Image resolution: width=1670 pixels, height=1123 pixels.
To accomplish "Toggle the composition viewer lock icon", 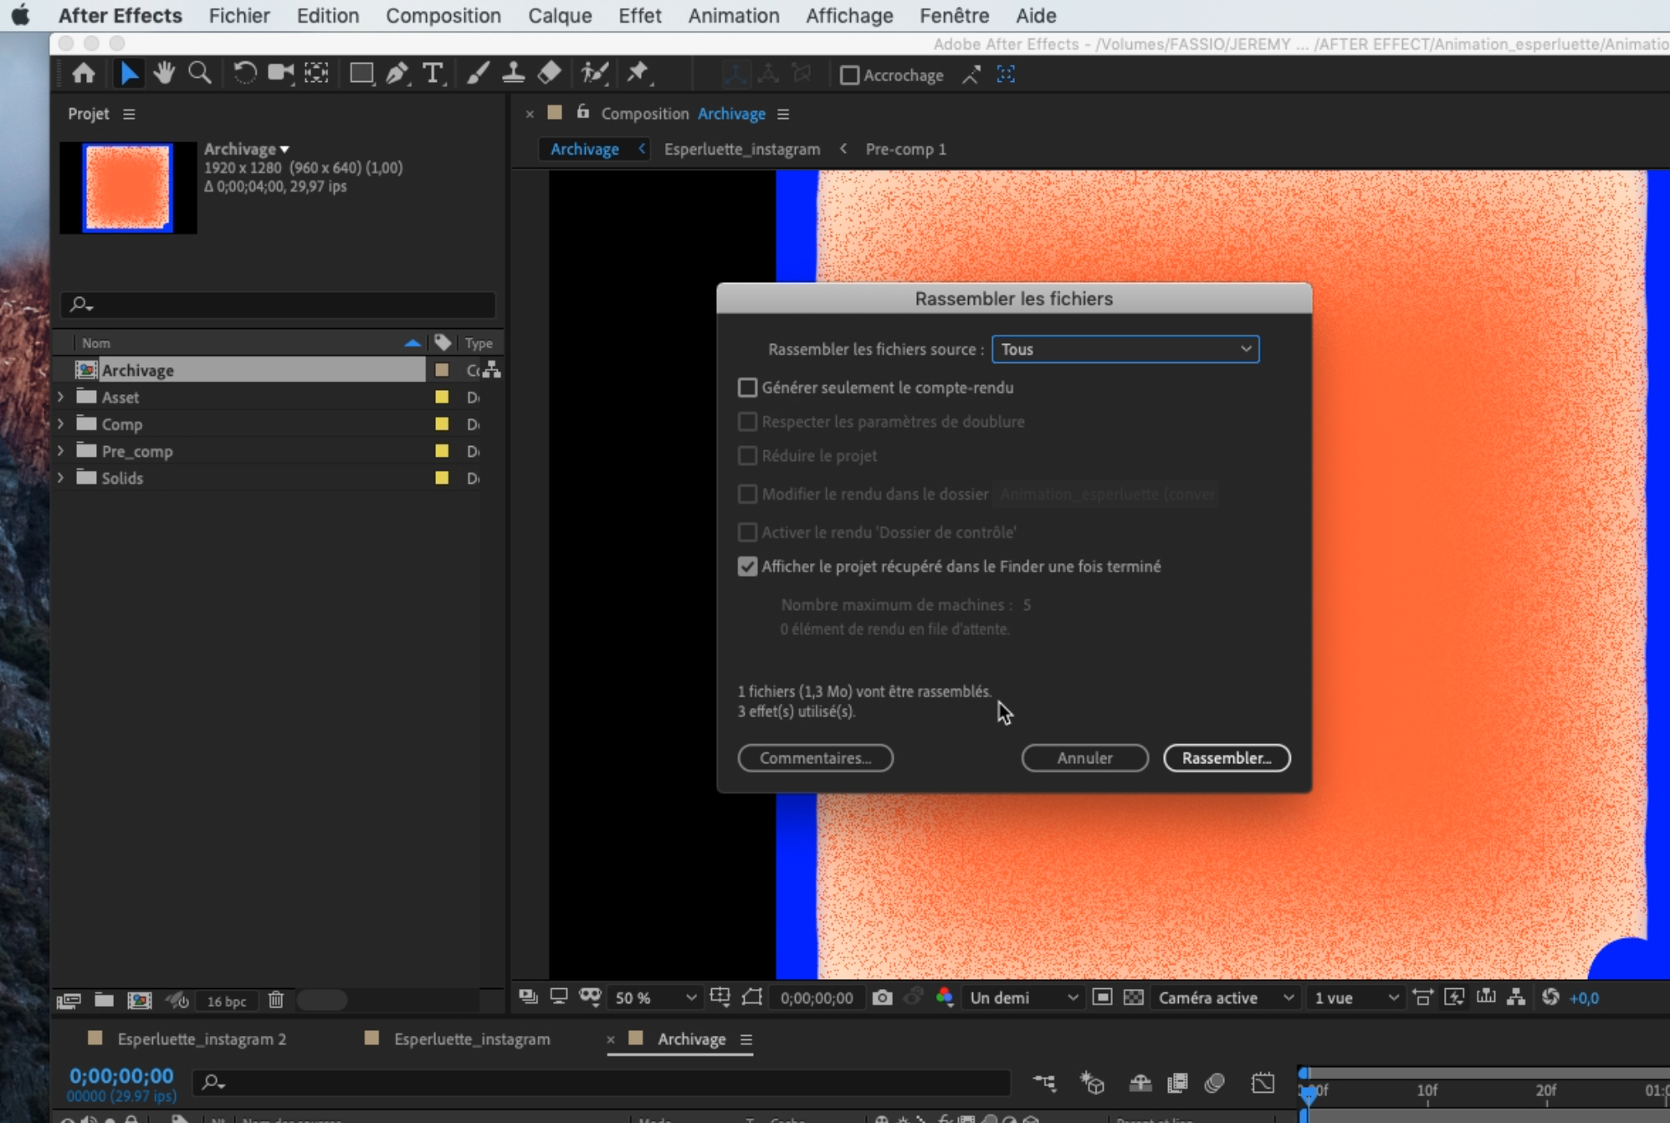I will pyautogui.click(x=583, y=112).
